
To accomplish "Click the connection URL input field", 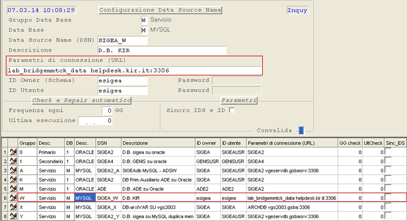I will (134, 70).
